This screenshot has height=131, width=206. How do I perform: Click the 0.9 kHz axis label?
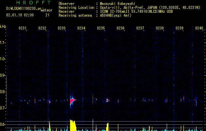pyautogui.click(x=3, y=75)
